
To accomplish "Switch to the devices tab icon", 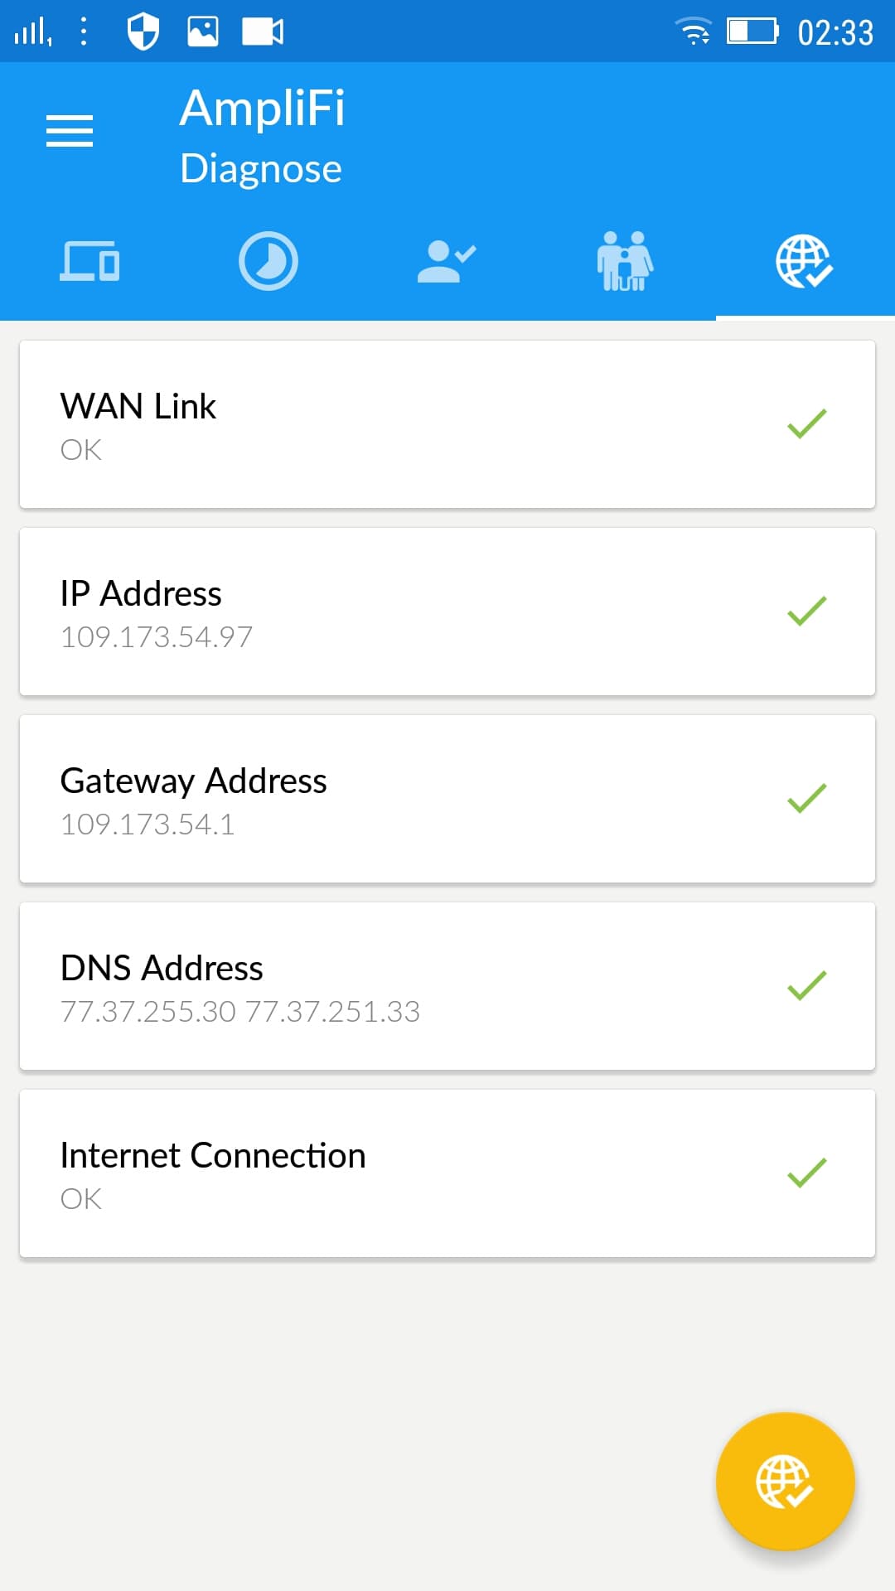I will pos(89,261).
